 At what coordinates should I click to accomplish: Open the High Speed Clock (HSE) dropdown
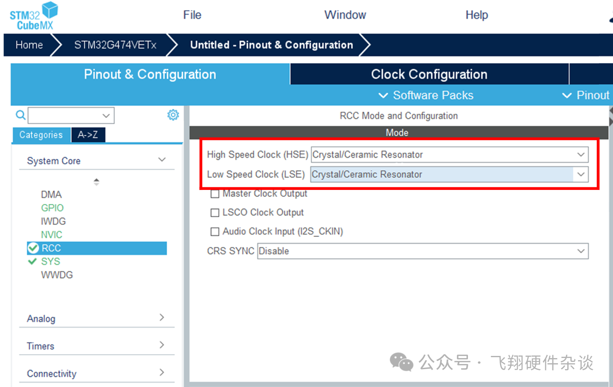pos(450,155)
